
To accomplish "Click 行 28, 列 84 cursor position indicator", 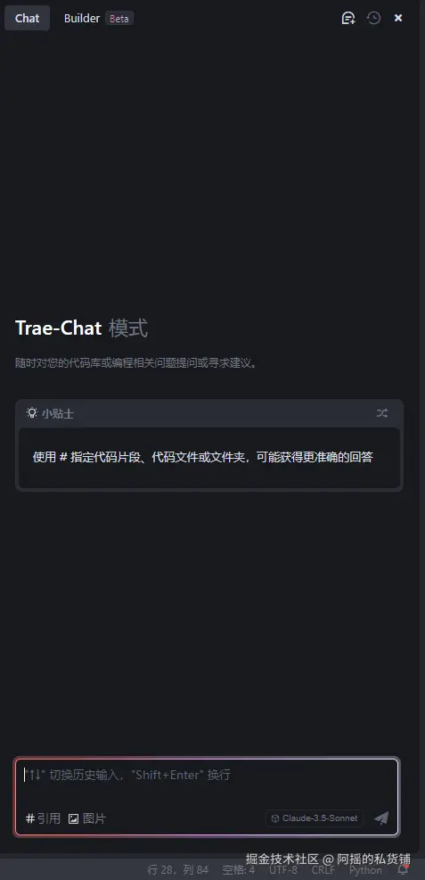I will coord(178,870).
